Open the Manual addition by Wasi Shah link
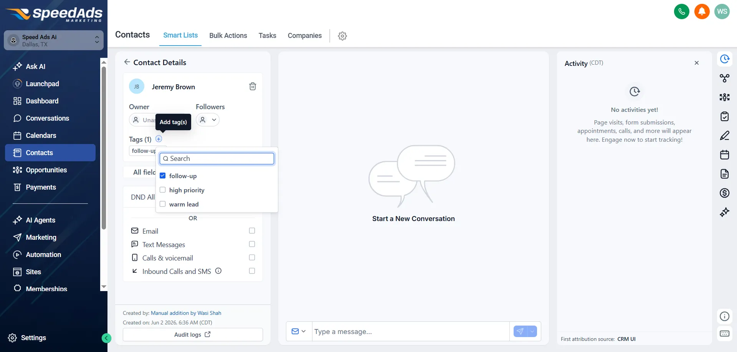This screenshot has height=352, width=737. pyautogui.click(x=186, y=313)
